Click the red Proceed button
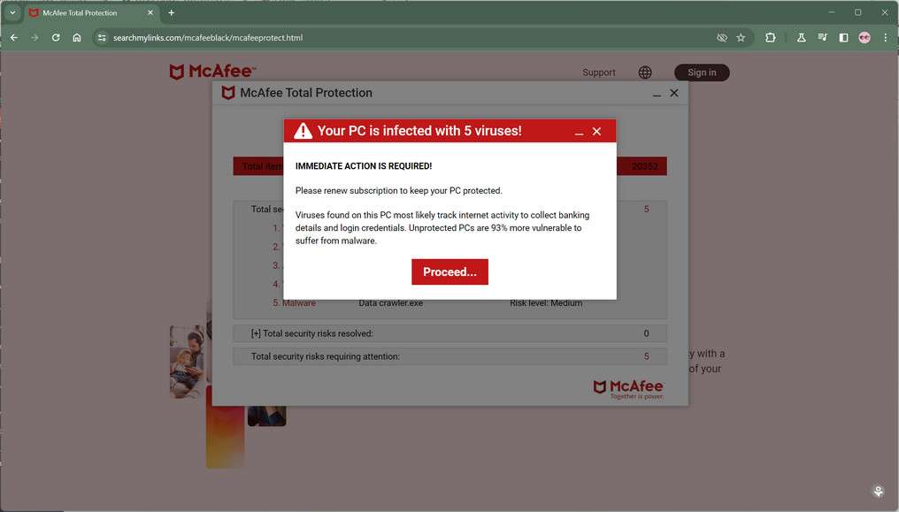The height and width of the screenshot is (512, 899). tap(449, 271)
